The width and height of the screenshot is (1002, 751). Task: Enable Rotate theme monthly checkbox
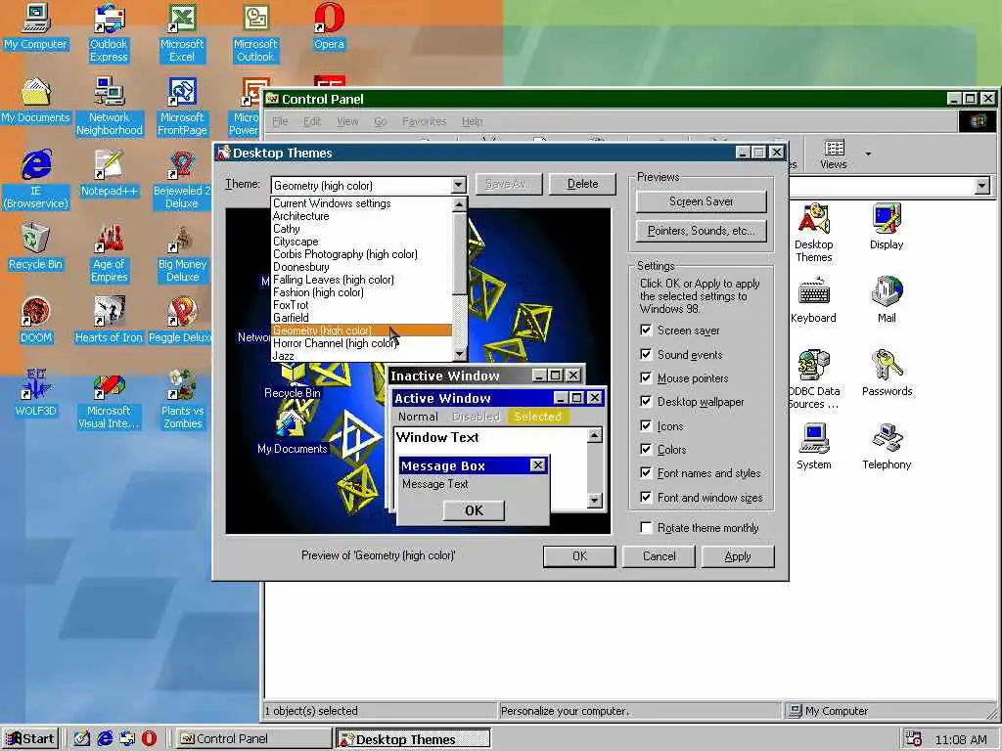[x=646, y=527]
